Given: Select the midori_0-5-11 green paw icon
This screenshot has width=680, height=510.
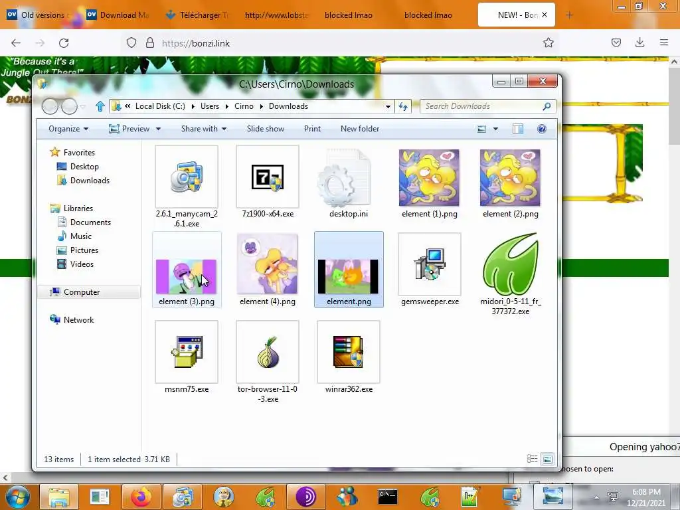Looking at the screenshot, I should click(511, 264).
